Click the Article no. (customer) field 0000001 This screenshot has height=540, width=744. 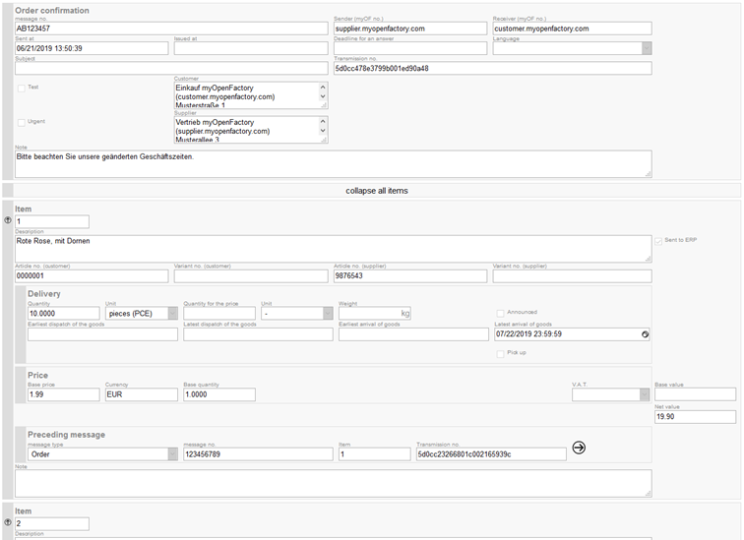[92, 276]
